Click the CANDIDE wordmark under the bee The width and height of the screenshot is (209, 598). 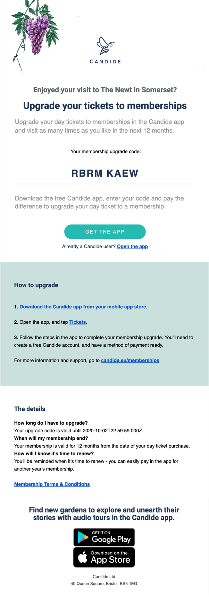click(x=105, y=62)
